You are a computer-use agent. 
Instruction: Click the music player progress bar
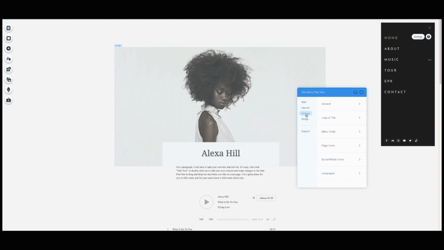(233, 219)
